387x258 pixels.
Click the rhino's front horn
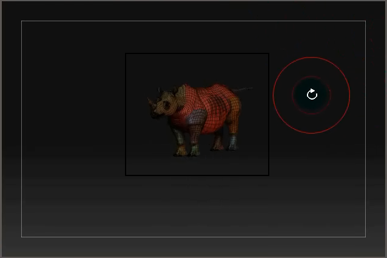point(151,102)
